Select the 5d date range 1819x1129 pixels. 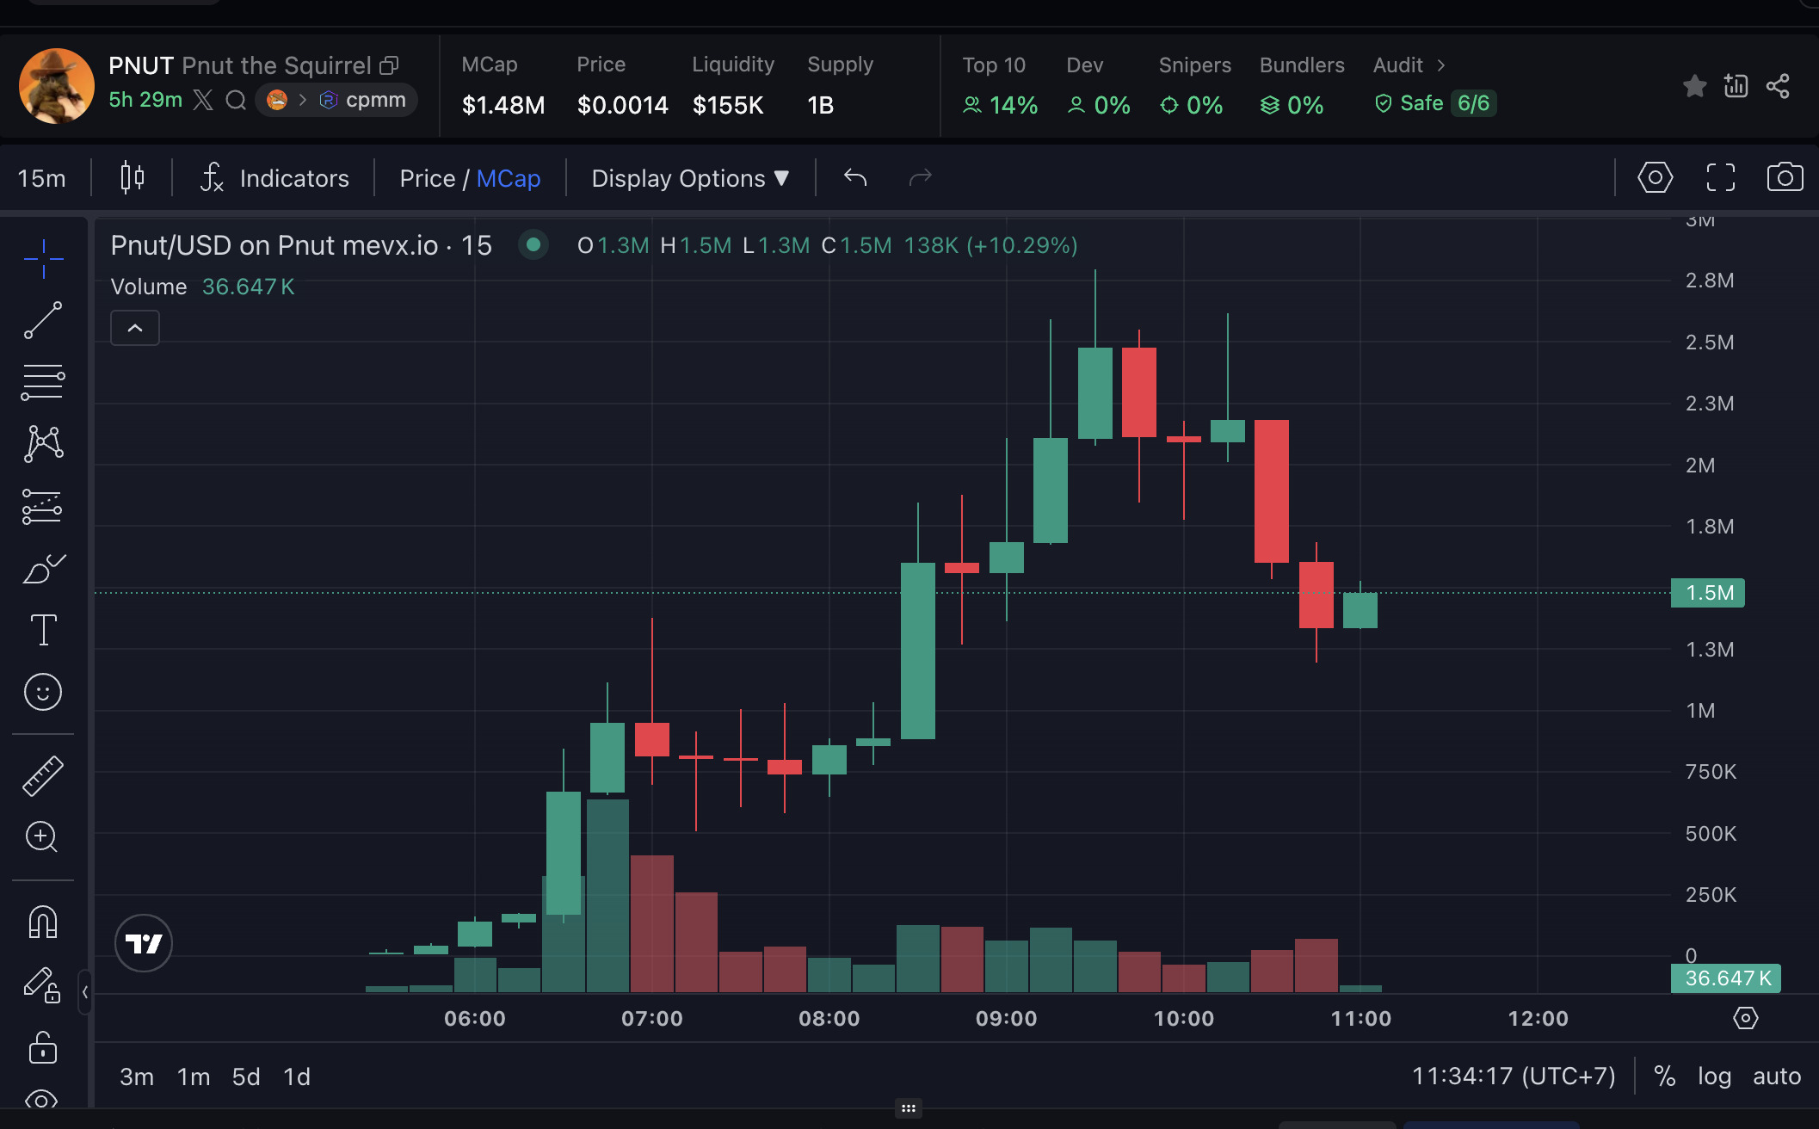coord(246,1077)
